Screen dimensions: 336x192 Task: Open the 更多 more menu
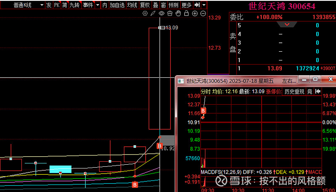point(186,5)
